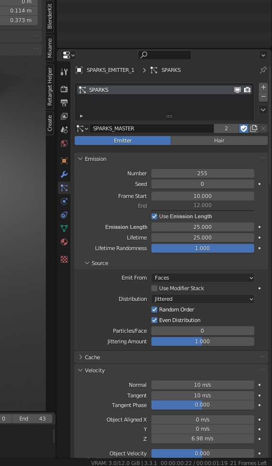Open Distribution Jittered dropdown
Screen dimensions: 272x466
point(203,299)
